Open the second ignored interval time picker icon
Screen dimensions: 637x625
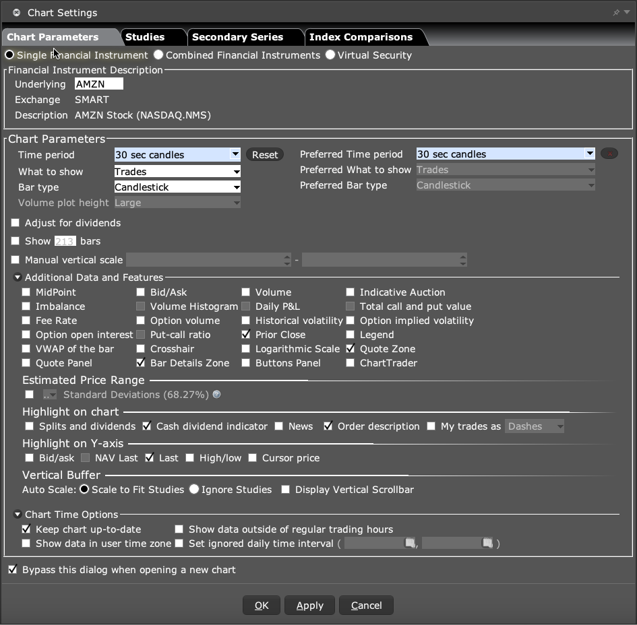pyautogui.click(x=487, y=543)
